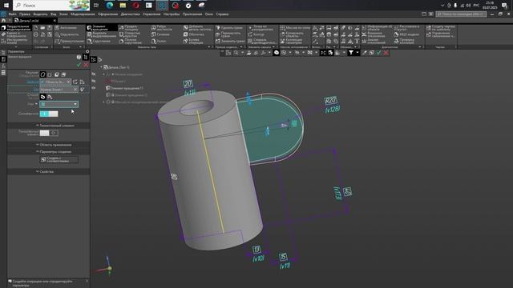
Task: Select Отверстие простое tool
Action: tap(130, 34)
